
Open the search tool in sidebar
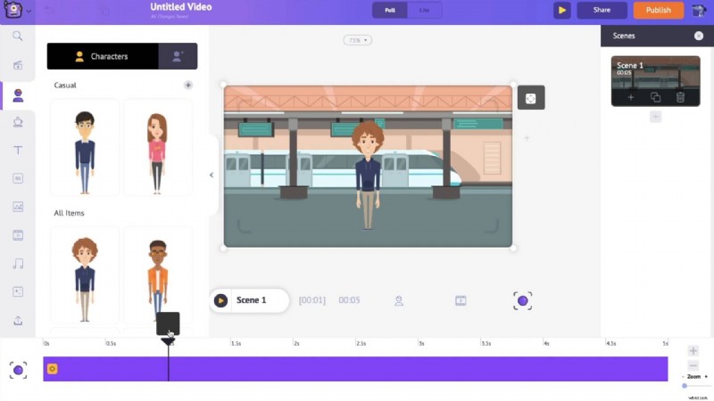18,36
